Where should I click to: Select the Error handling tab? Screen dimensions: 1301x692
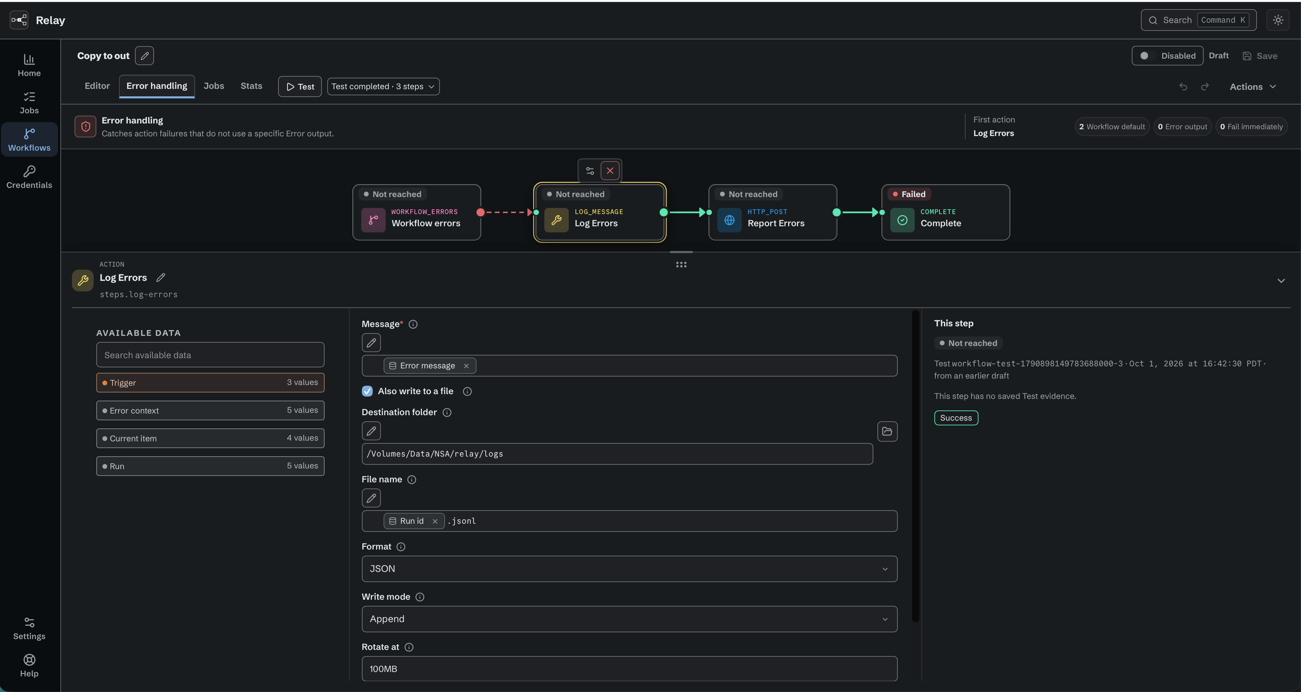[x=157, y=86]
